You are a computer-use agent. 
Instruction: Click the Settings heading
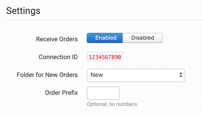tap(23, 11)
